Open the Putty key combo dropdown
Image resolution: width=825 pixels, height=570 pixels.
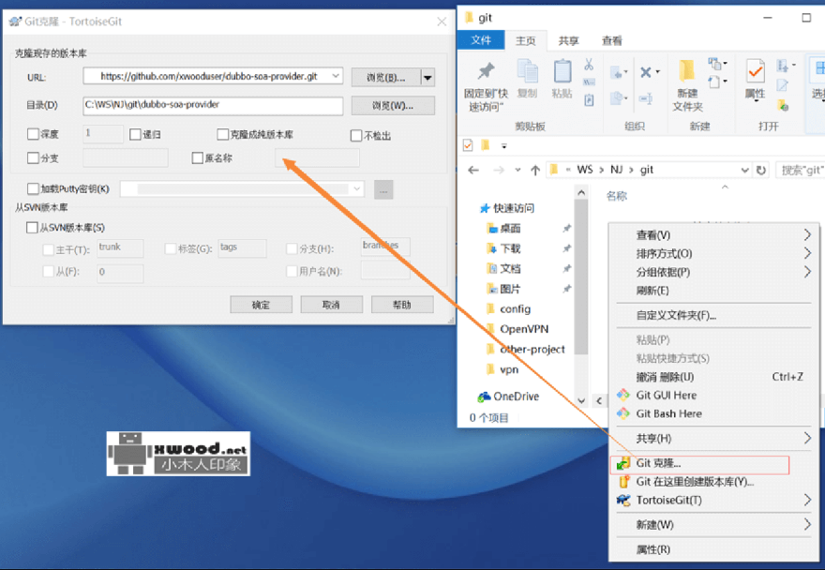[x=357, y=189]
